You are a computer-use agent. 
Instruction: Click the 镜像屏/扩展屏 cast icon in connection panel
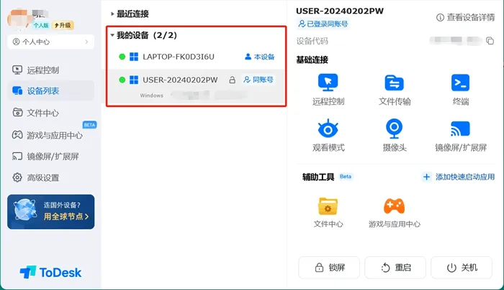point(460,128)
